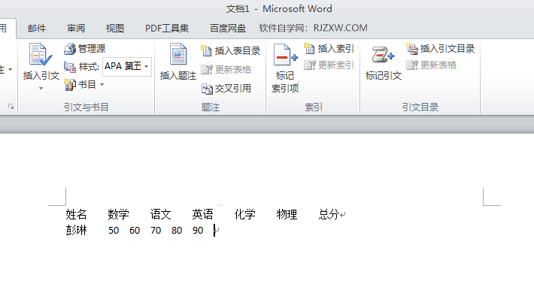Switch to the 审阅 tab

pyautogui.click(x=76, y=29)
